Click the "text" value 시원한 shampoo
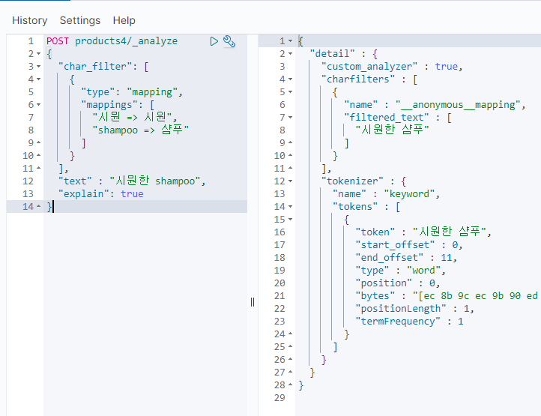 click(156, 181)
